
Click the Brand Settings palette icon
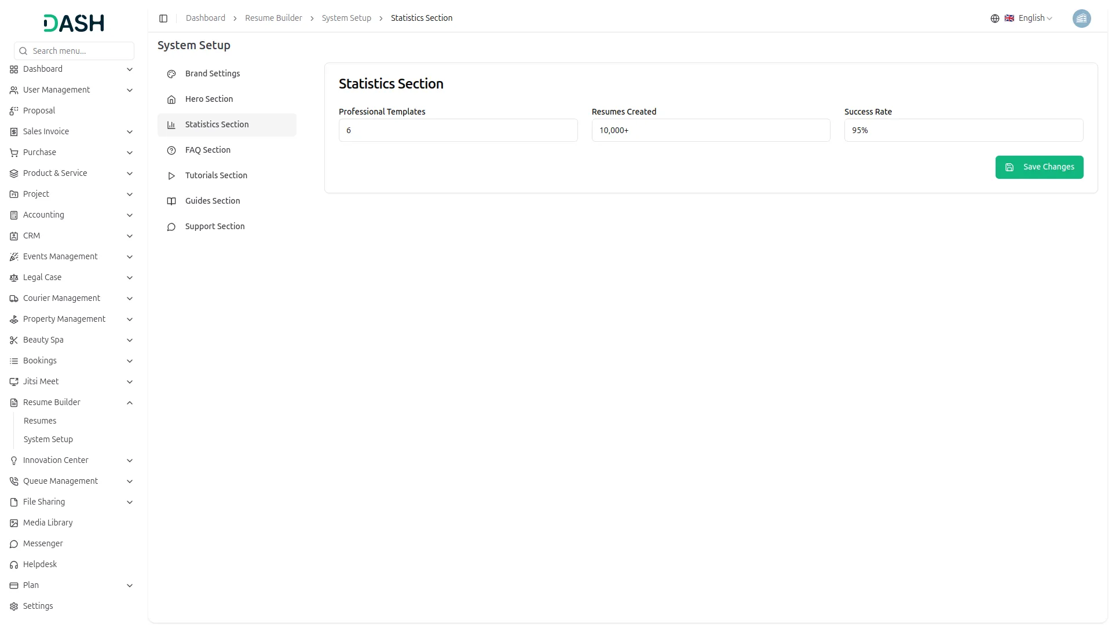tap(171, 74)
